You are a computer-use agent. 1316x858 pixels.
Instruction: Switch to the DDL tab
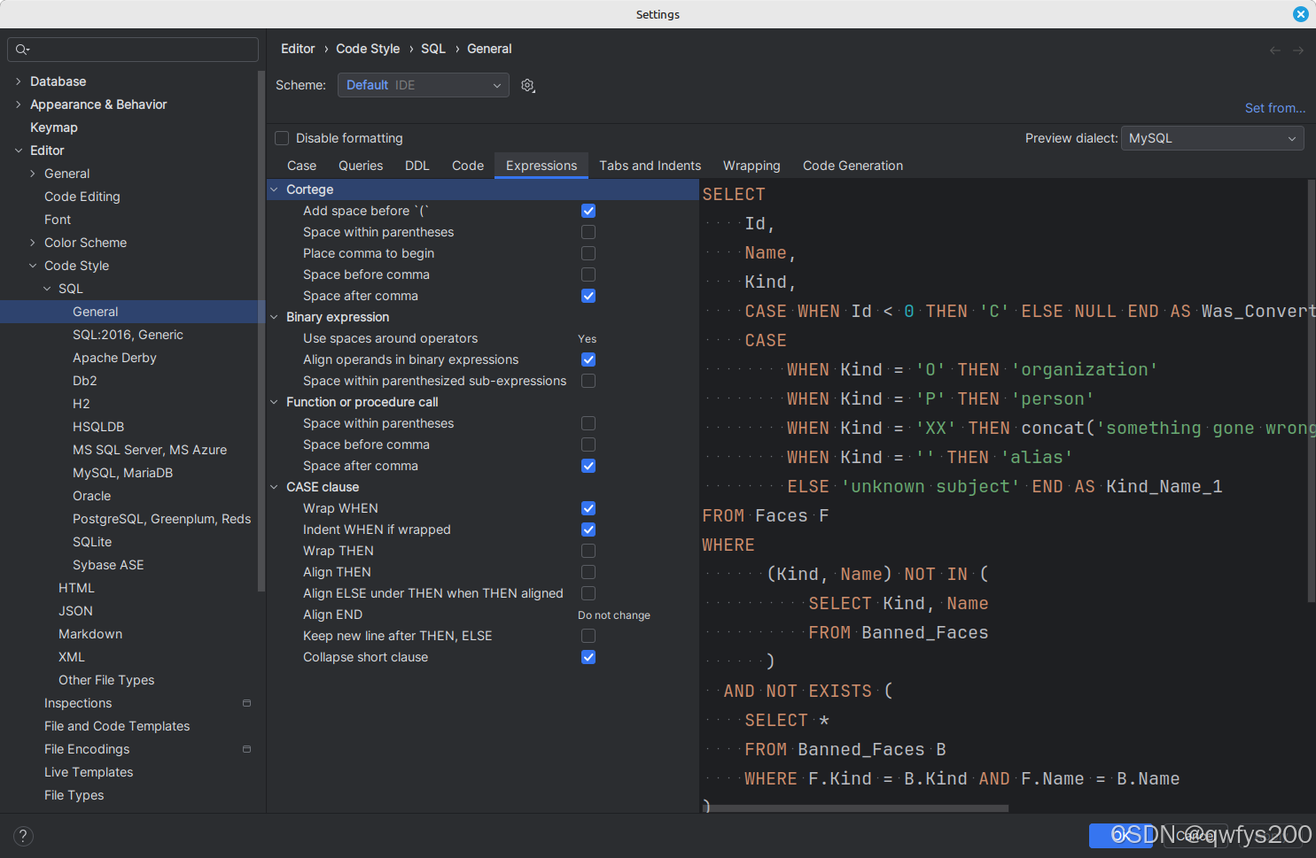(x=417, y=166)
